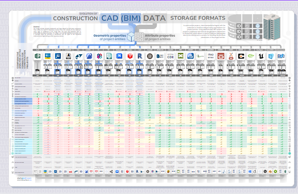Click the red rounded-rectangle Oracle icon
Image resolution: width=298 pixels, height=194 pixels.
221,56
